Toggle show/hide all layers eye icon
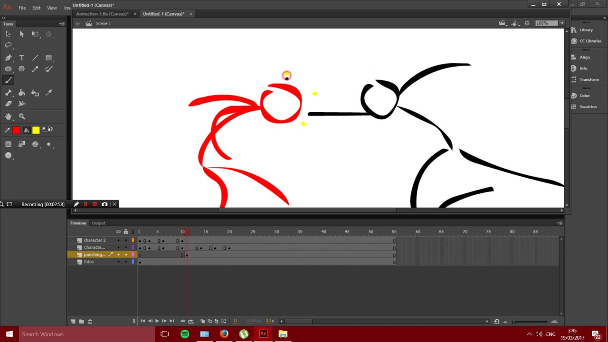The height and width of the screenshot is (342, 608). click(x=118, y=232)
